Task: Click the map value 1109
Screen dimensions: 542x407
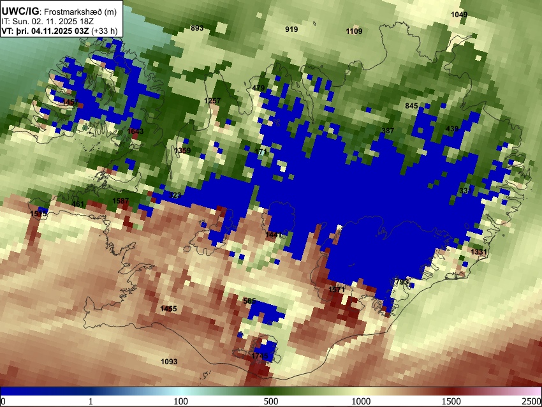Action: [x=354, y=31]
